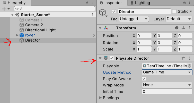Click object picker next to TestTimeline

pyautogui.click(x=190, y=66)
